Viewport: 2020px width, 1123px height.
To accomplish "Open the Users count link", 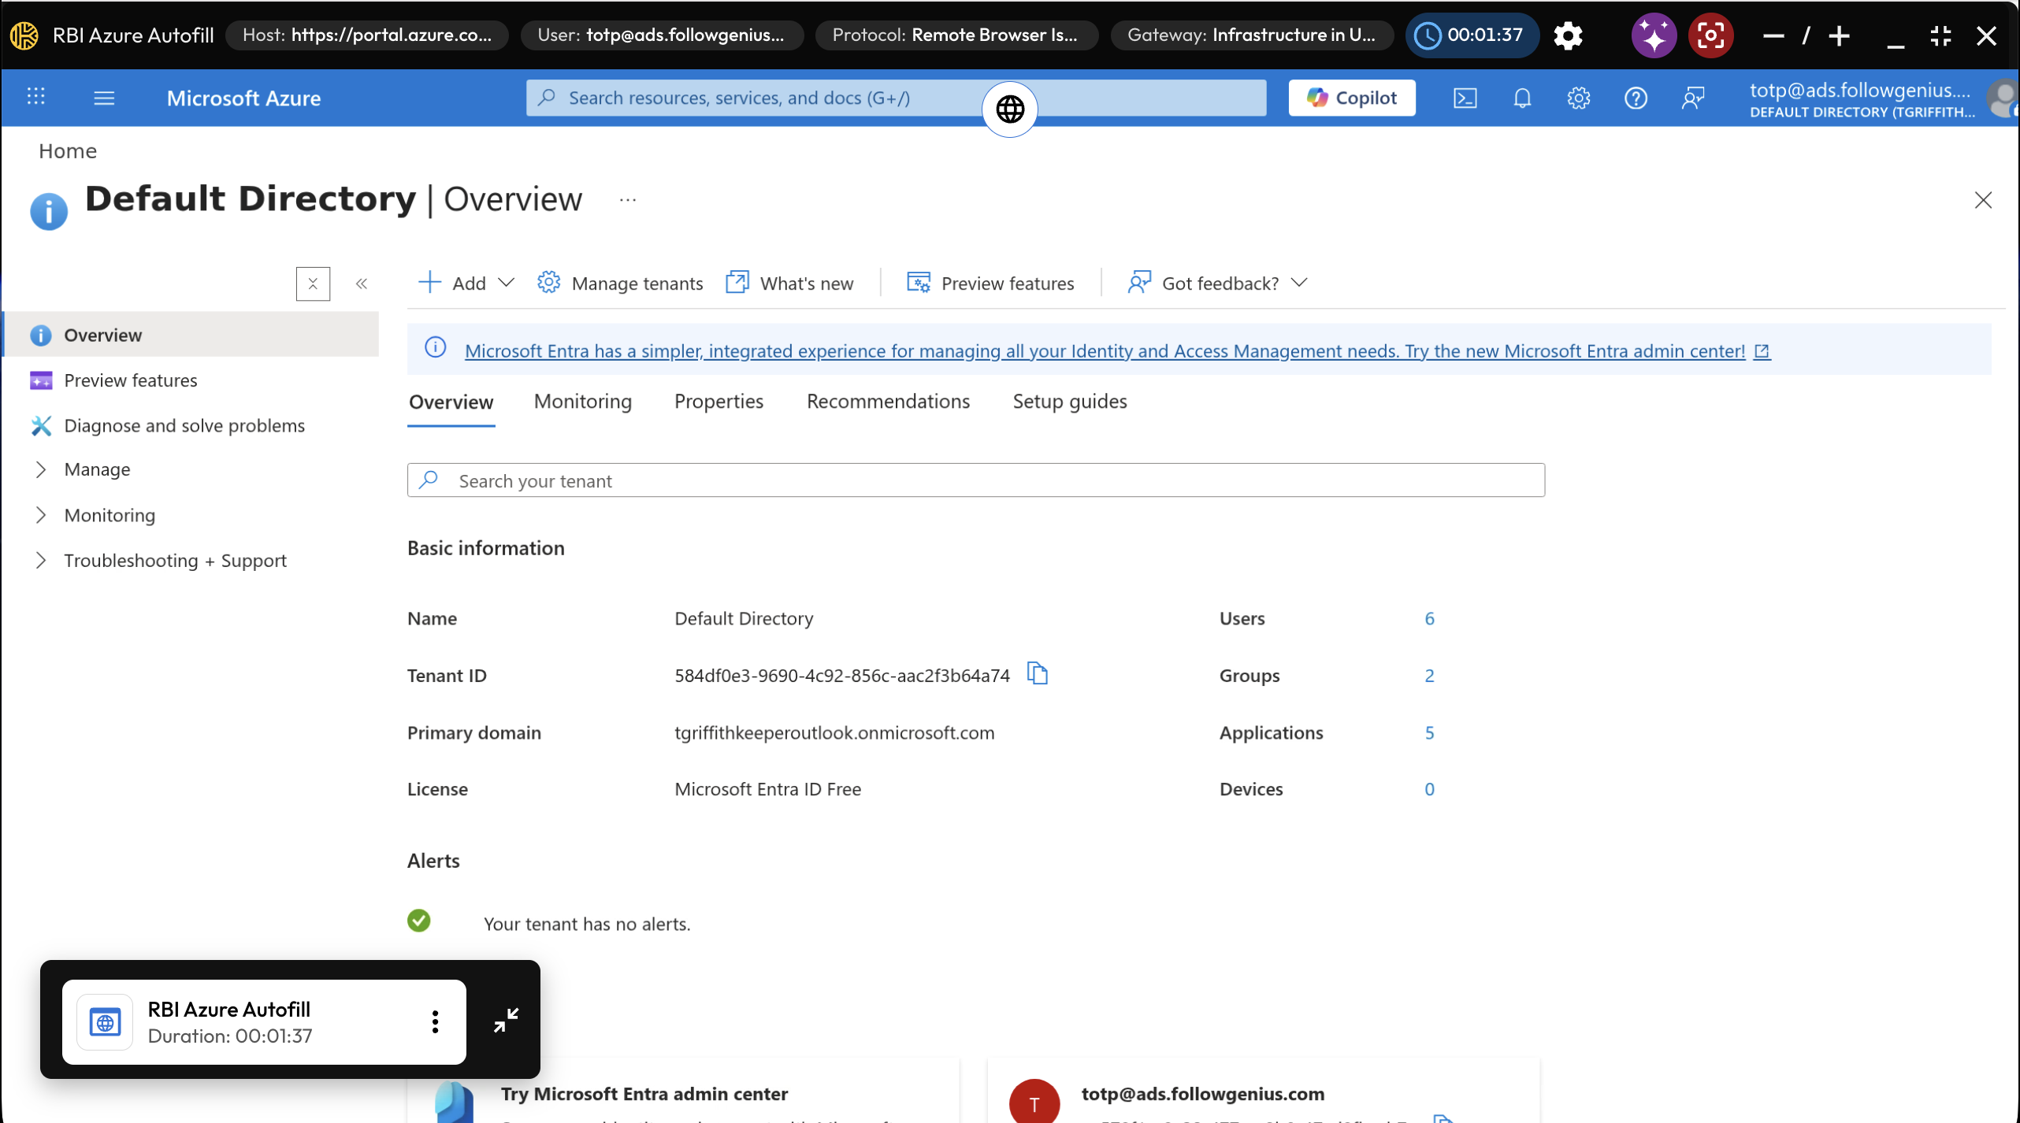I will coord(1429,618).
